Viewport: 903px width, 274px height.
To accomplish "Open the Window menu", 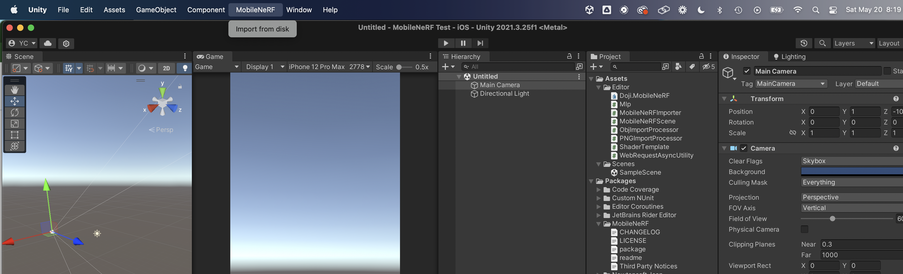I will (299, 10).
